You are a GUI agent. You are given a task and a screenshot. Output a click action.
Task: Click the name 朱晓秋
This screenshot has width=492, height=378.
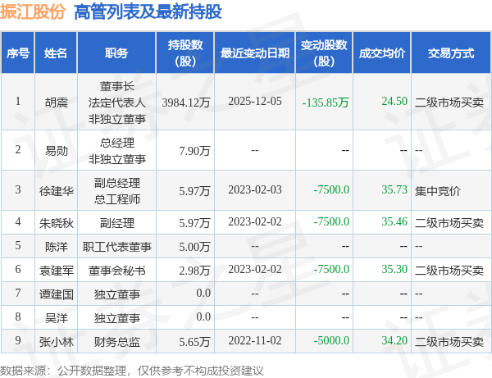56,223
